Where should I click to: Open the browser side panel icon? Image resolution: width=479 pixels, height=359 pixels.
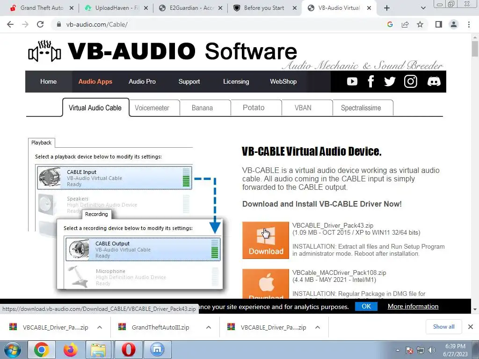[439, 24]
